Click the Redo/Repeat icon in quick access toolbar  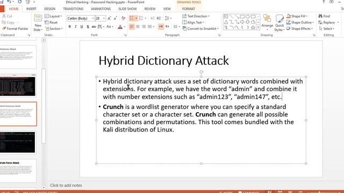(20, 2)
